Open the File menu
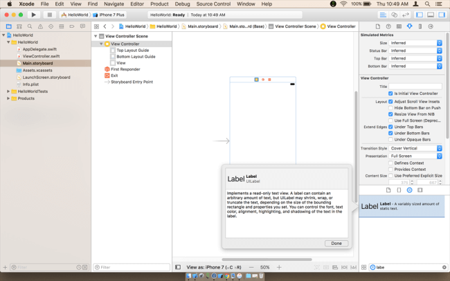Viewport: 450px width, 281px height. pos(44,4)
